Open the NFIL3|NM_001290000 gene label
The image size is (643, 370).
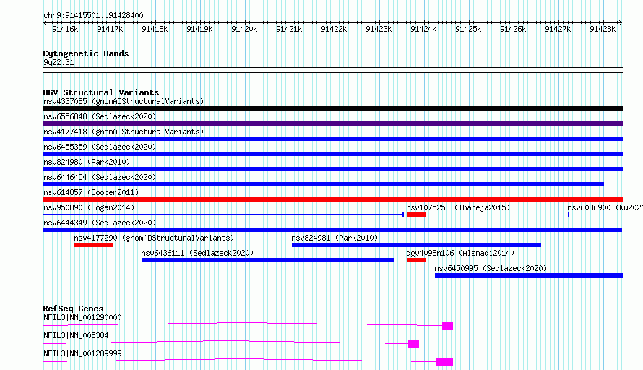(x=82, y=317)
